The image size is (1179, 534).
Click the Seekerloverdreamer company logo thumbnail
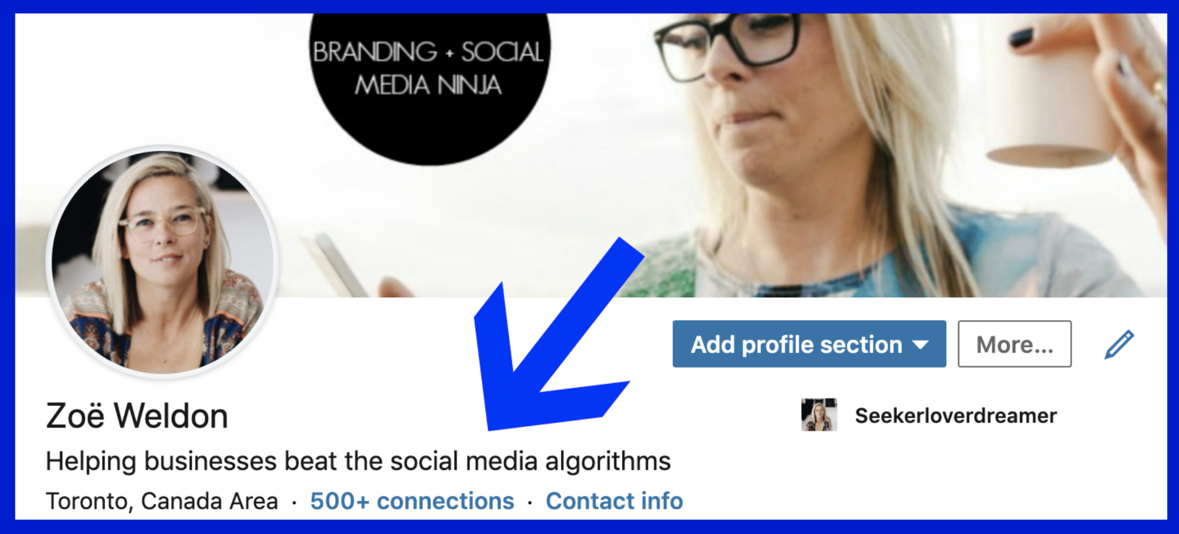[x=819, y=415]
